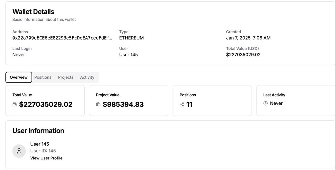Switch to the Positions tab
Screen dimensions: 335x170
43,77
